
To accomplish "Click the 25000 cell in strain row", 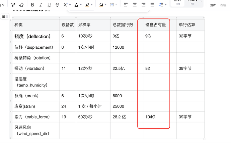I will click(127, 106).
